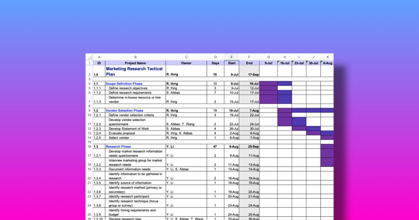This screenshot has height=220, width=419.
Task: Select row 9 header
Action: (89, 110)
